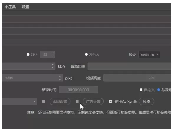
Task: Open the 设置 menu
Action: tap(25, 7)
